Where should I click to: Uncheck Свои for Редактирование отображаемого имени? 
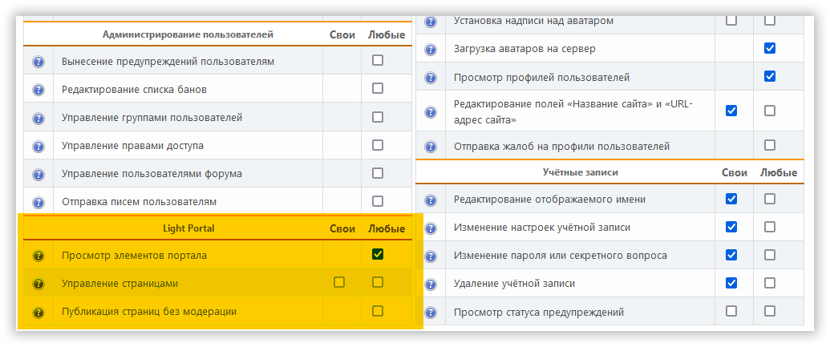point(731,199)
